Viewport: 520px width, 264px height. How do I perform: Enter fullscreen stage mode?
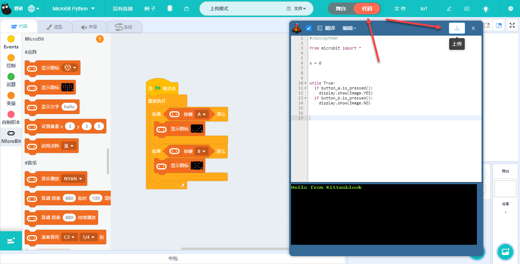pyautogui.click(x=512, y=25)
